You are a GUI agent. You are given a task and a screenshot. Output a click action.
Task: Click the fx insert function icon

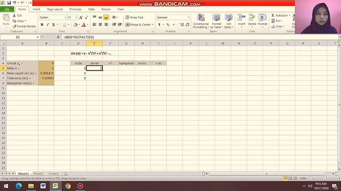[x=58, y=37]
